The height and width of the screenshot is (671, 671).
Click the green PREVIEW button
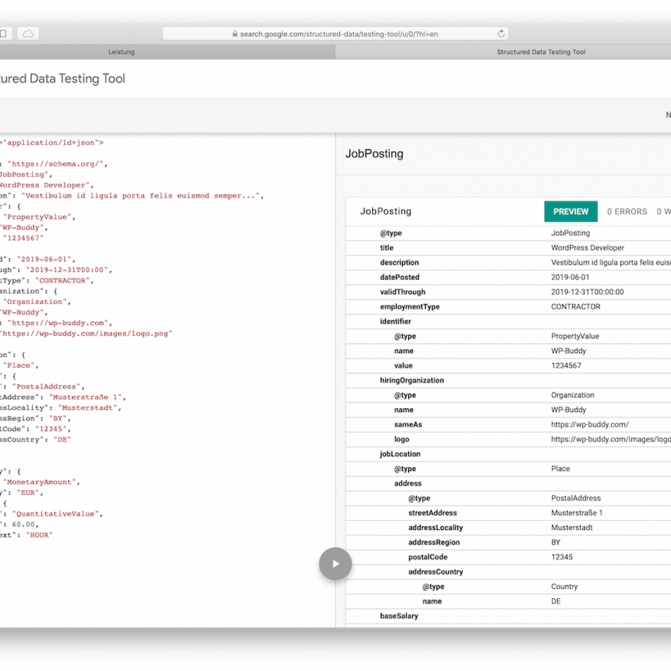coord(571,212)
